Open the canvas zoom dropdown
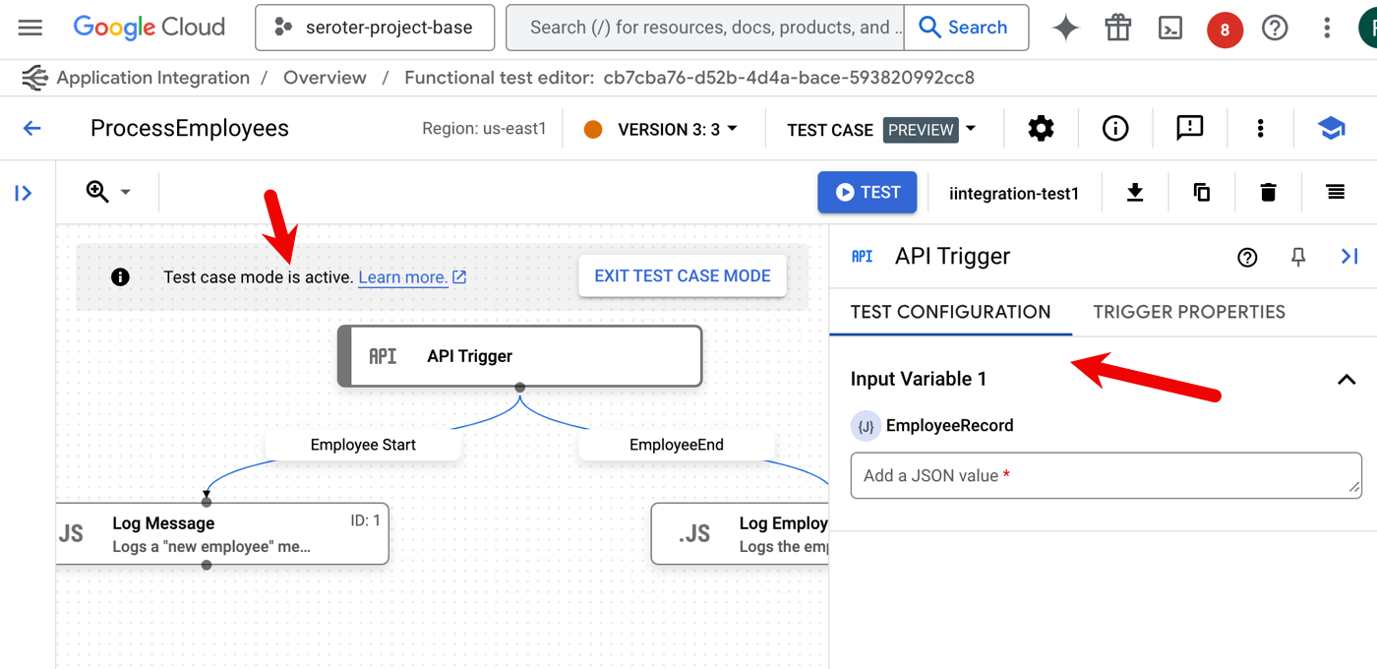The image size is (1377, 669). click(108, 192)
